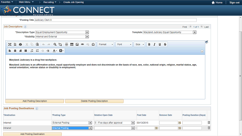Delete the Intranet destination row

tap(209, 128)
